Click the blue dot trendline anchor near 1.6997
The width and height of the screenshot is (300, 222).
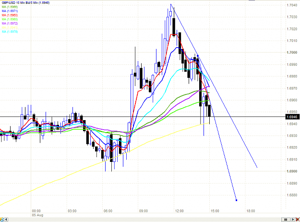[198, 56]
